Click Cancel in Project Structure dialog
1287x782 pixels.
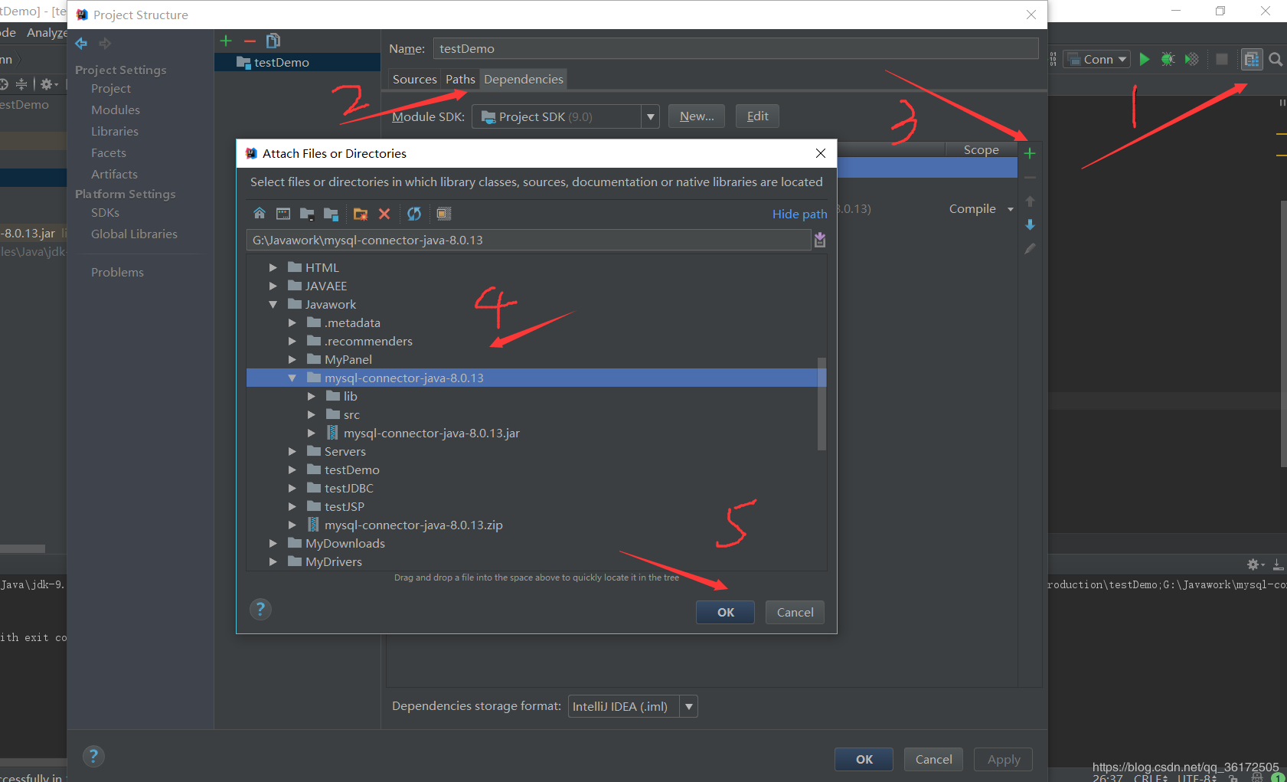tap(933, 759)
